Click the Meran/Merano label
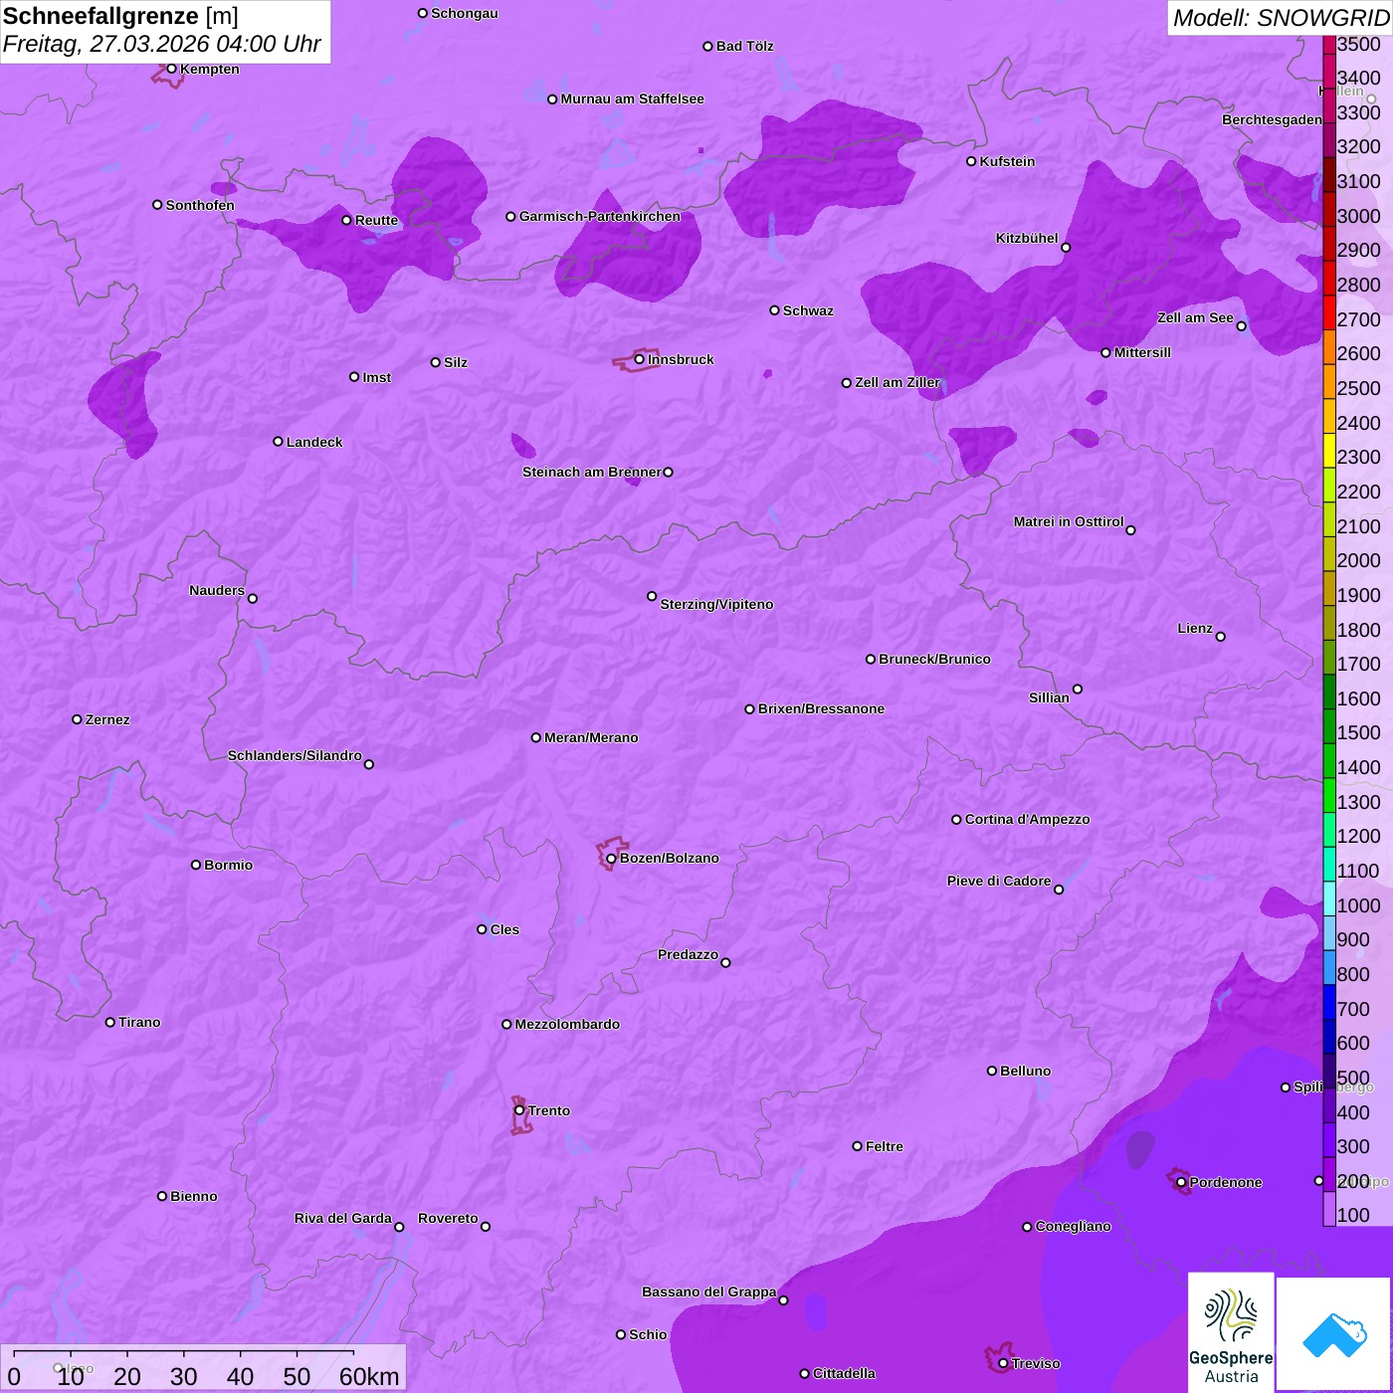The height and width of the screenshot is (1393, 1393). [591, 737]
